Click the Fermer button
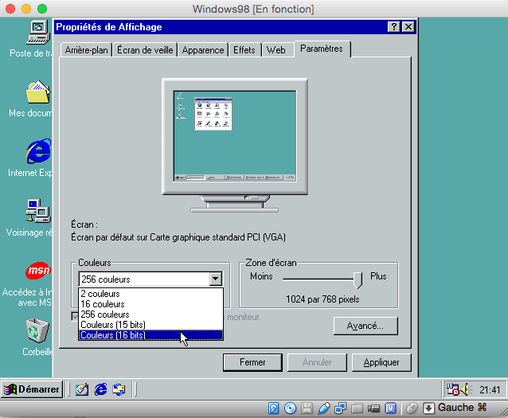 click(x=252, y=362)
